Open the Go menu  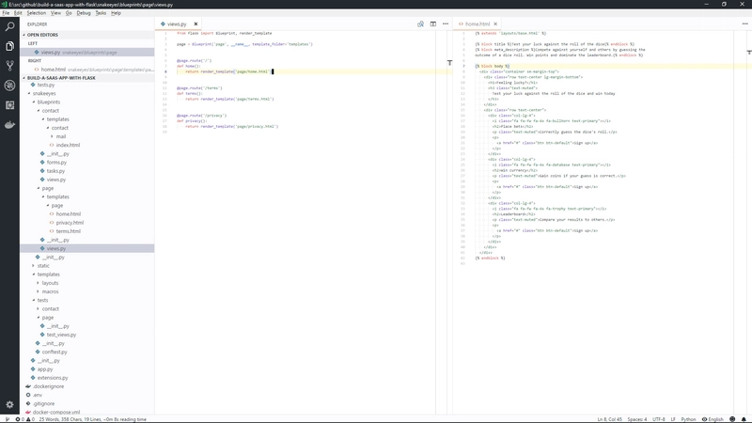pos(69,13)
